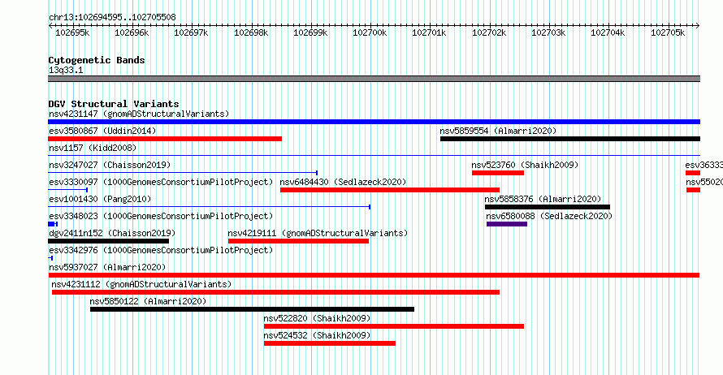Screen dimensions: 723x375
Task: Click dgv2411n152 (Chaisson2019) label
Action: click(112, 233)
